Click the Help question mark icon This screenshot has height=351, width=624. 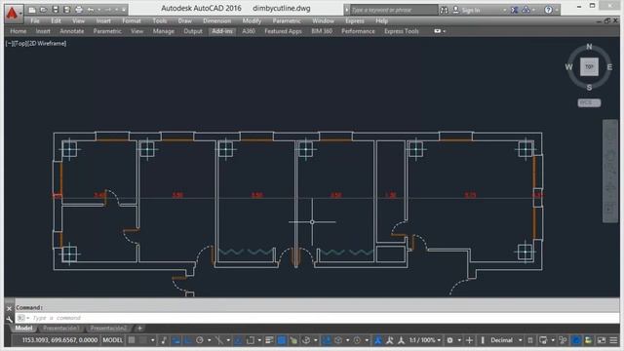coord(548,10)
